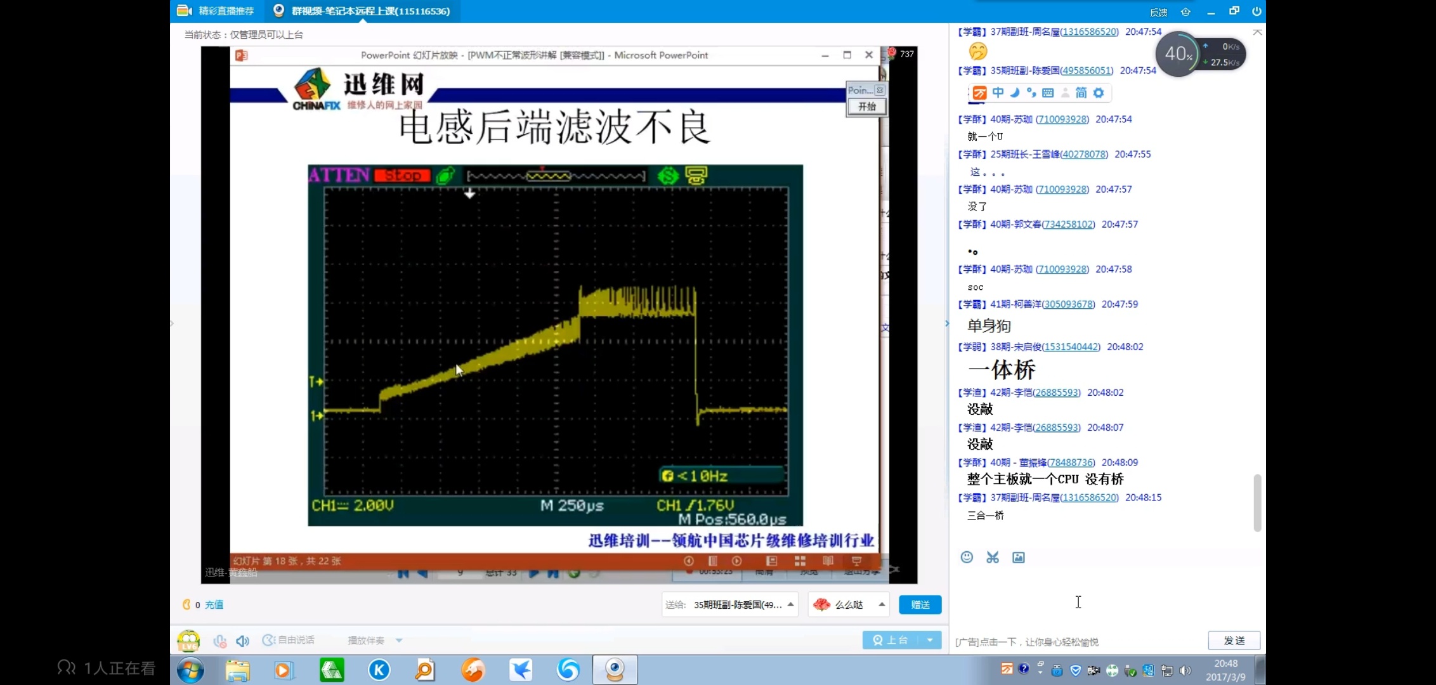The height and width of the screenshot is (685, 1436).
Task: Click into the chat message input area
Action: [1104, 599]
